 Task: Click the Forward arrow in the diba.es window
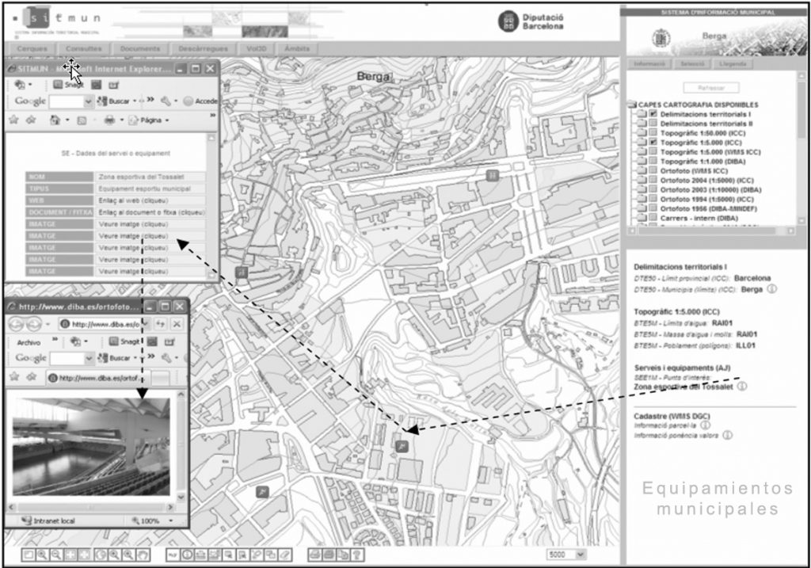pos(34,324)
